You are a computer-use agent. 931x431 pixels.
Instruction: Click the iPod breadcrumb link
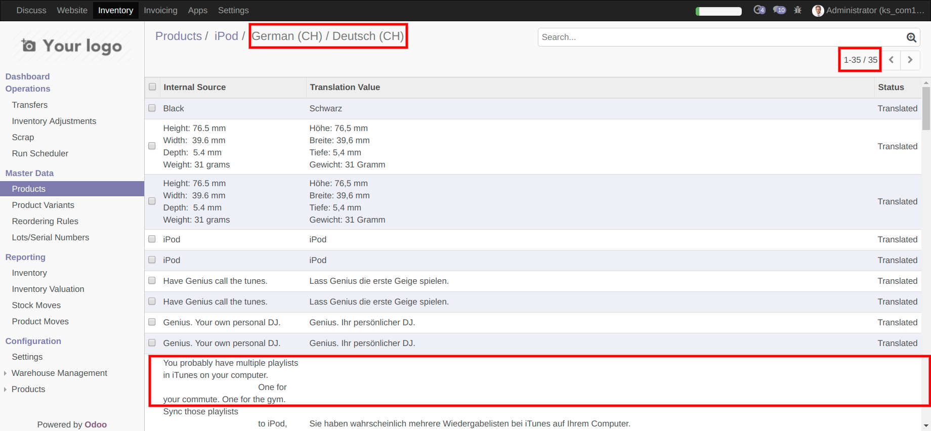click(226, 36)
